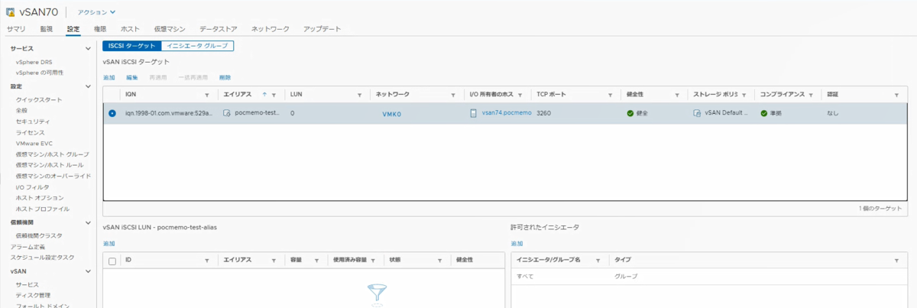Filter the target LUN column
This screenshot has width=917, height=308.
[x=360, y=95]
